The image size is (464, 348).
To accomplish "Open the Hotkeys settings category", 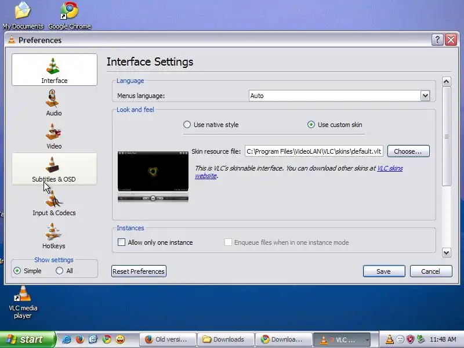I will 54,236.
